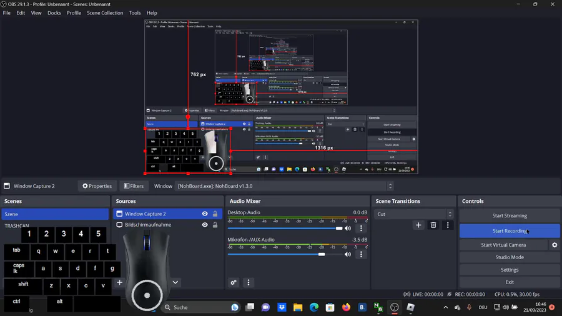This screenshot has height=316, width=562.
Task: Open the Docks menu
Action: pos(54,13)
